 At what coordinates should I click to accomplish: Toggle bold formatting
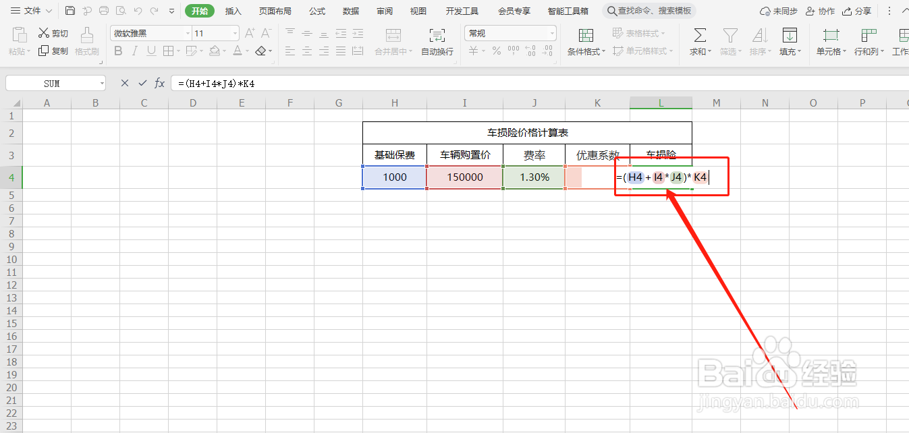[118, 51]
